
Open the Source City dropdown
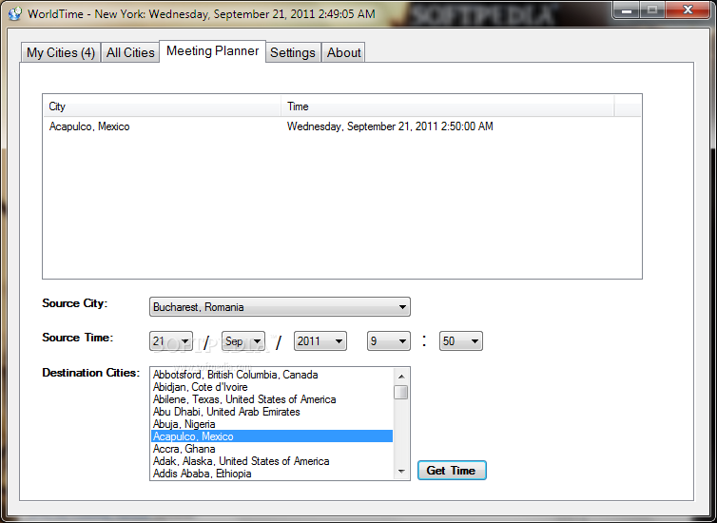[280, 307]
